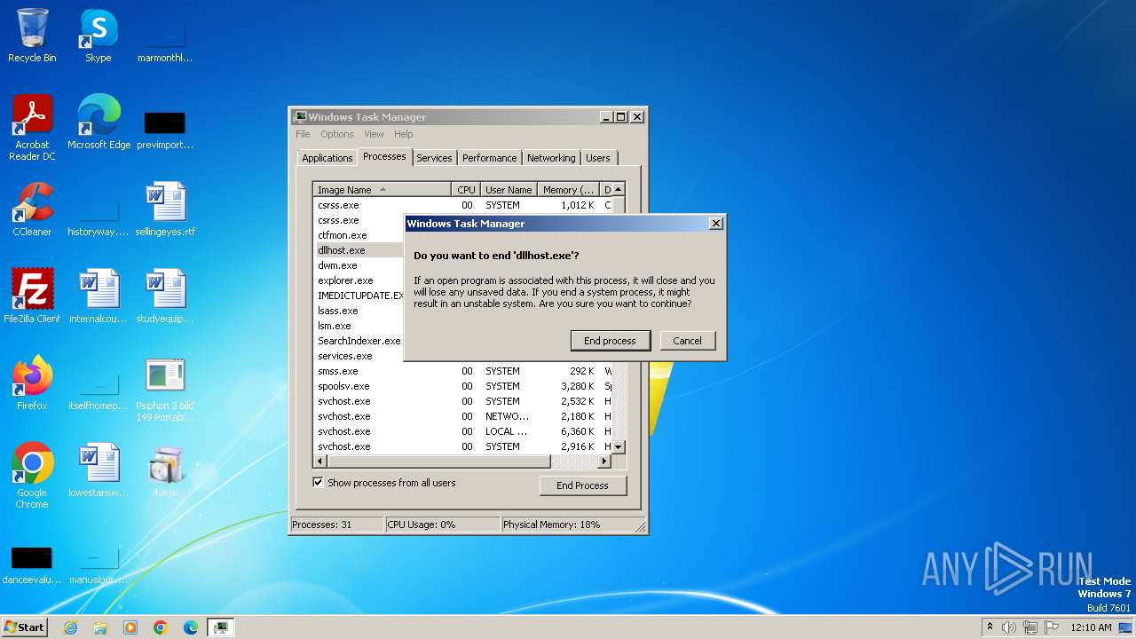
Task: Open the Action Center flag icon
Action: click(x=1052, y=627)
